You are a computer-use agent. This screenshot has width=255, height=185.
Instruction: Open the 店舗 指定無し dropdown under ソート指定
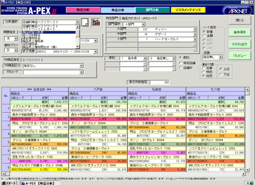click(x=220, y=57)
